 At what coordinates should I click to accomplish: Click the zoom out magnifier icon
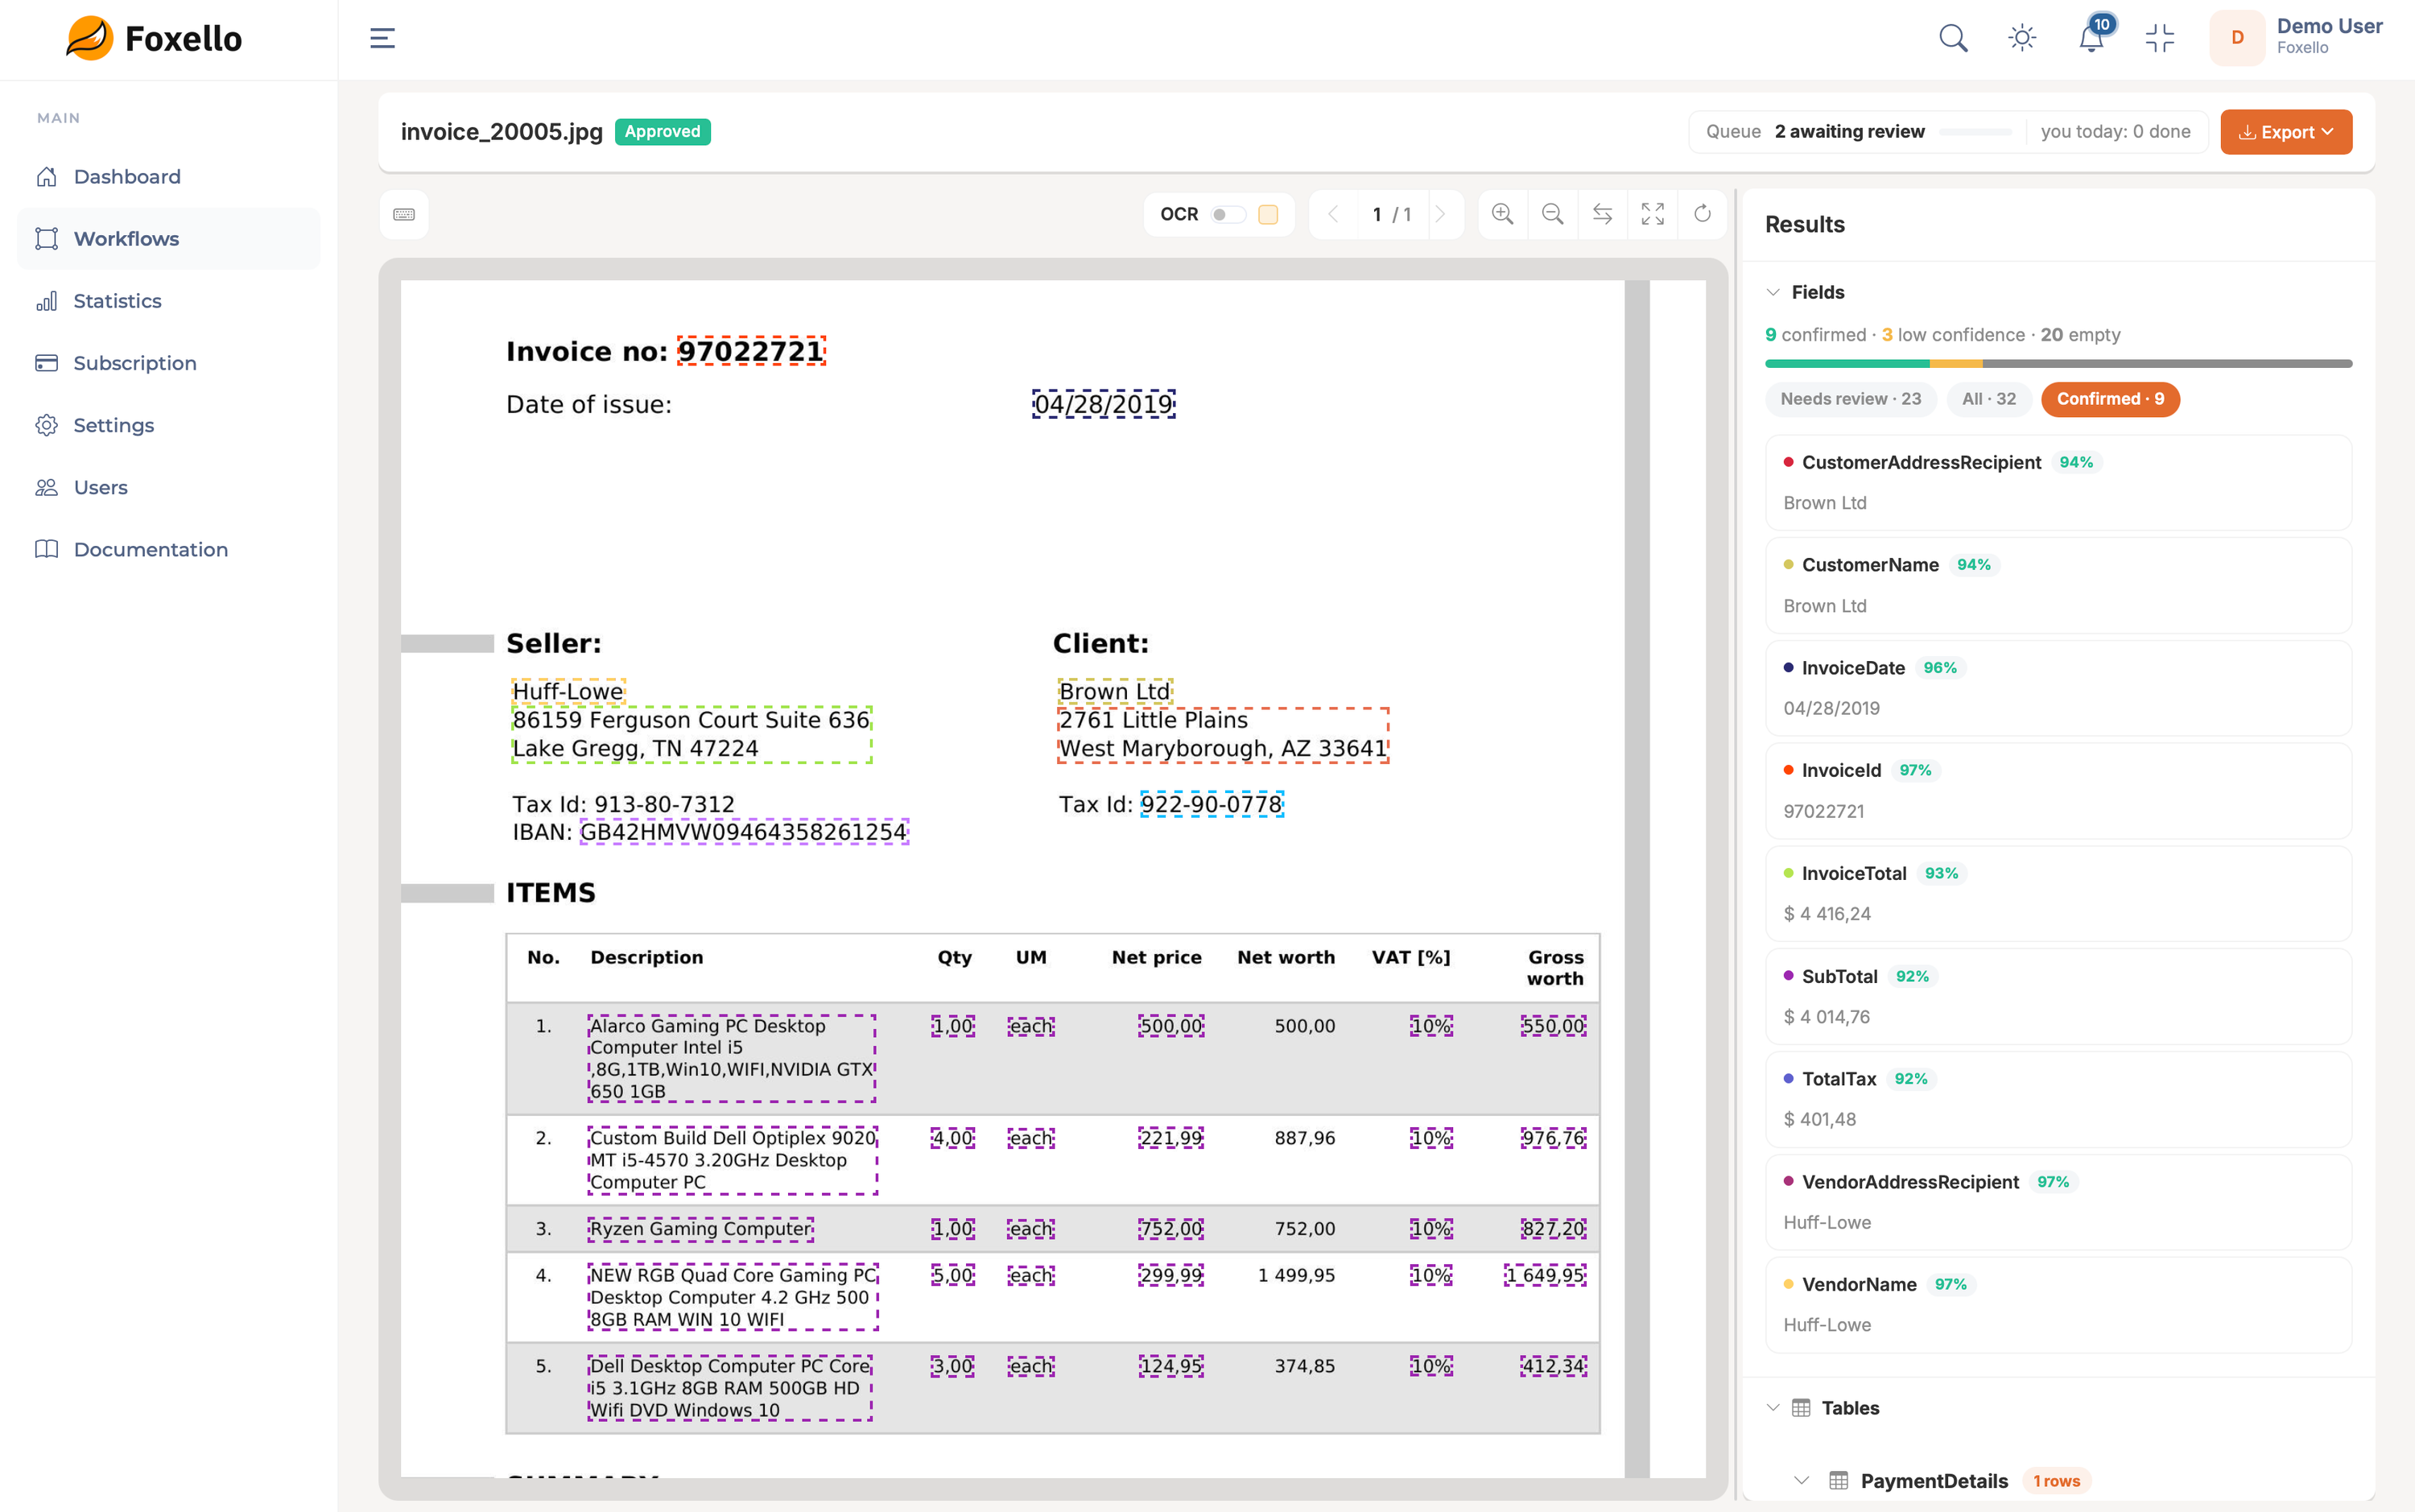pyautogui.click(x=1552, y=214)
